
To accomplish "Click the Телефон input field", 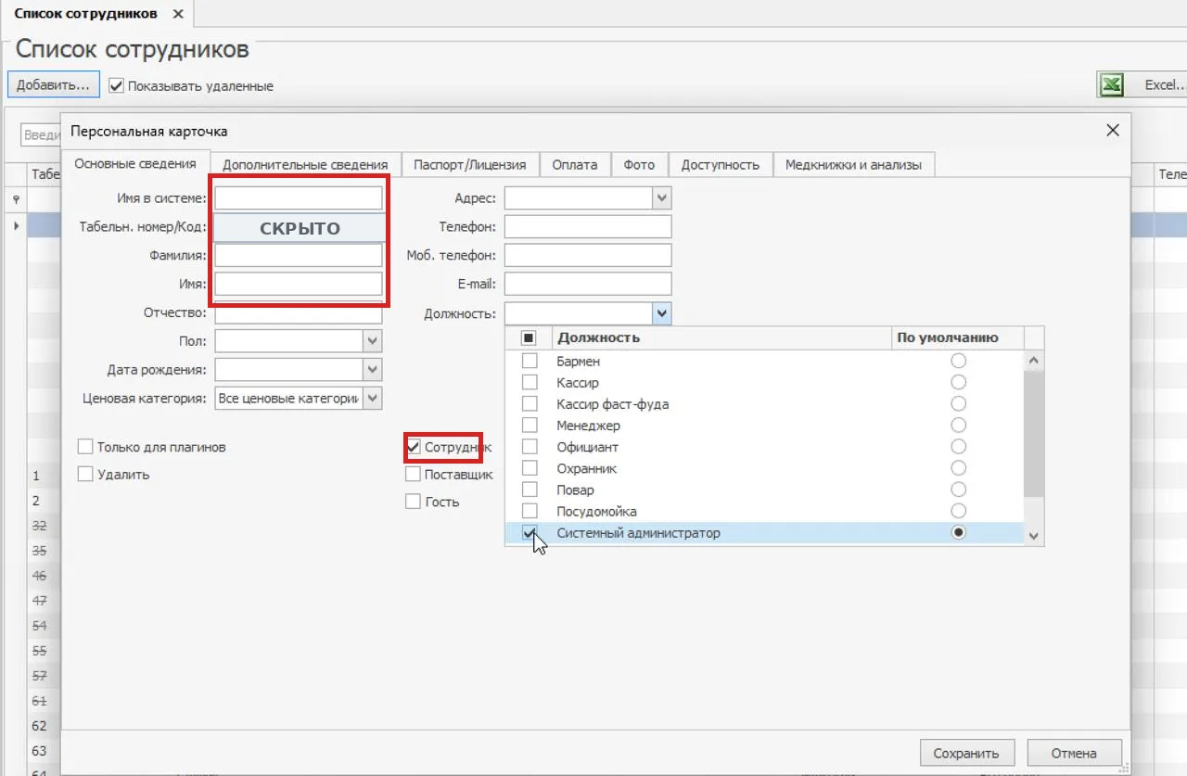I will [588, 227].
